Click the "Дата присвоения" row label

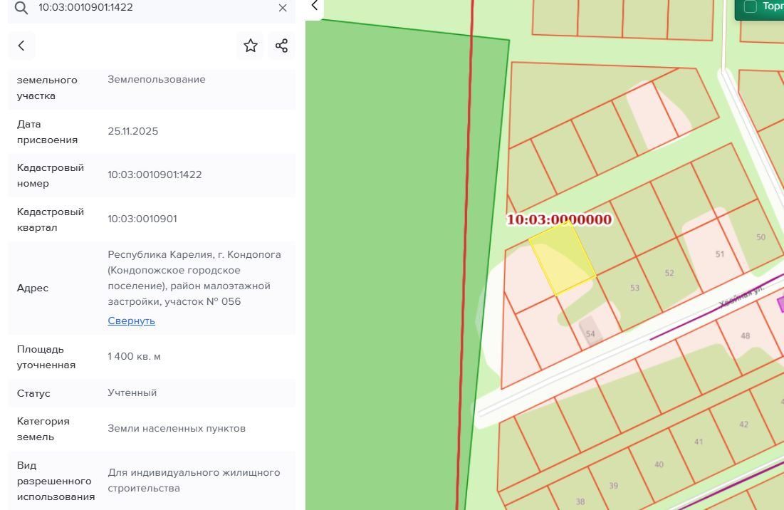[48, 132]
